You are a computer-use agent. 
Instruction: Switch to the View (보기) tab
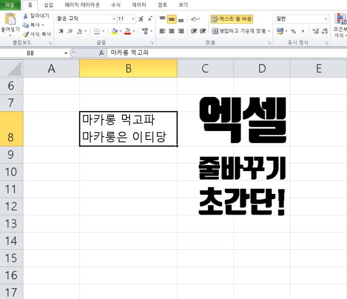point(183,5)
